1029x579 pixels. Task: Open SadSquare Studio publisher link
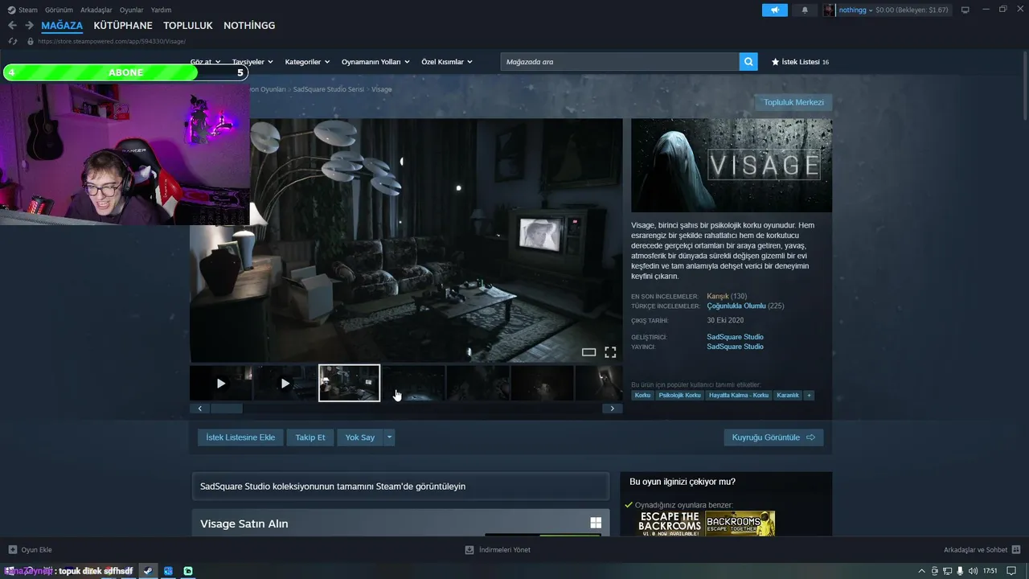735,347
